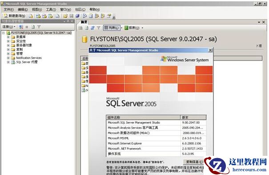
Task: Click the Object Explorer toolbar icon
Action: tap(97, 16)
